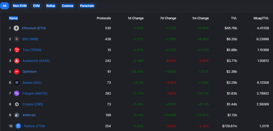
Task: Click the blue Fantom logo icon
Action: (18, 126)
